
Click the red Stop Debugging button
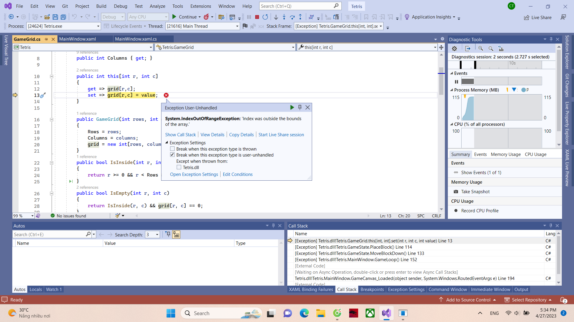[x=257, y=17]
